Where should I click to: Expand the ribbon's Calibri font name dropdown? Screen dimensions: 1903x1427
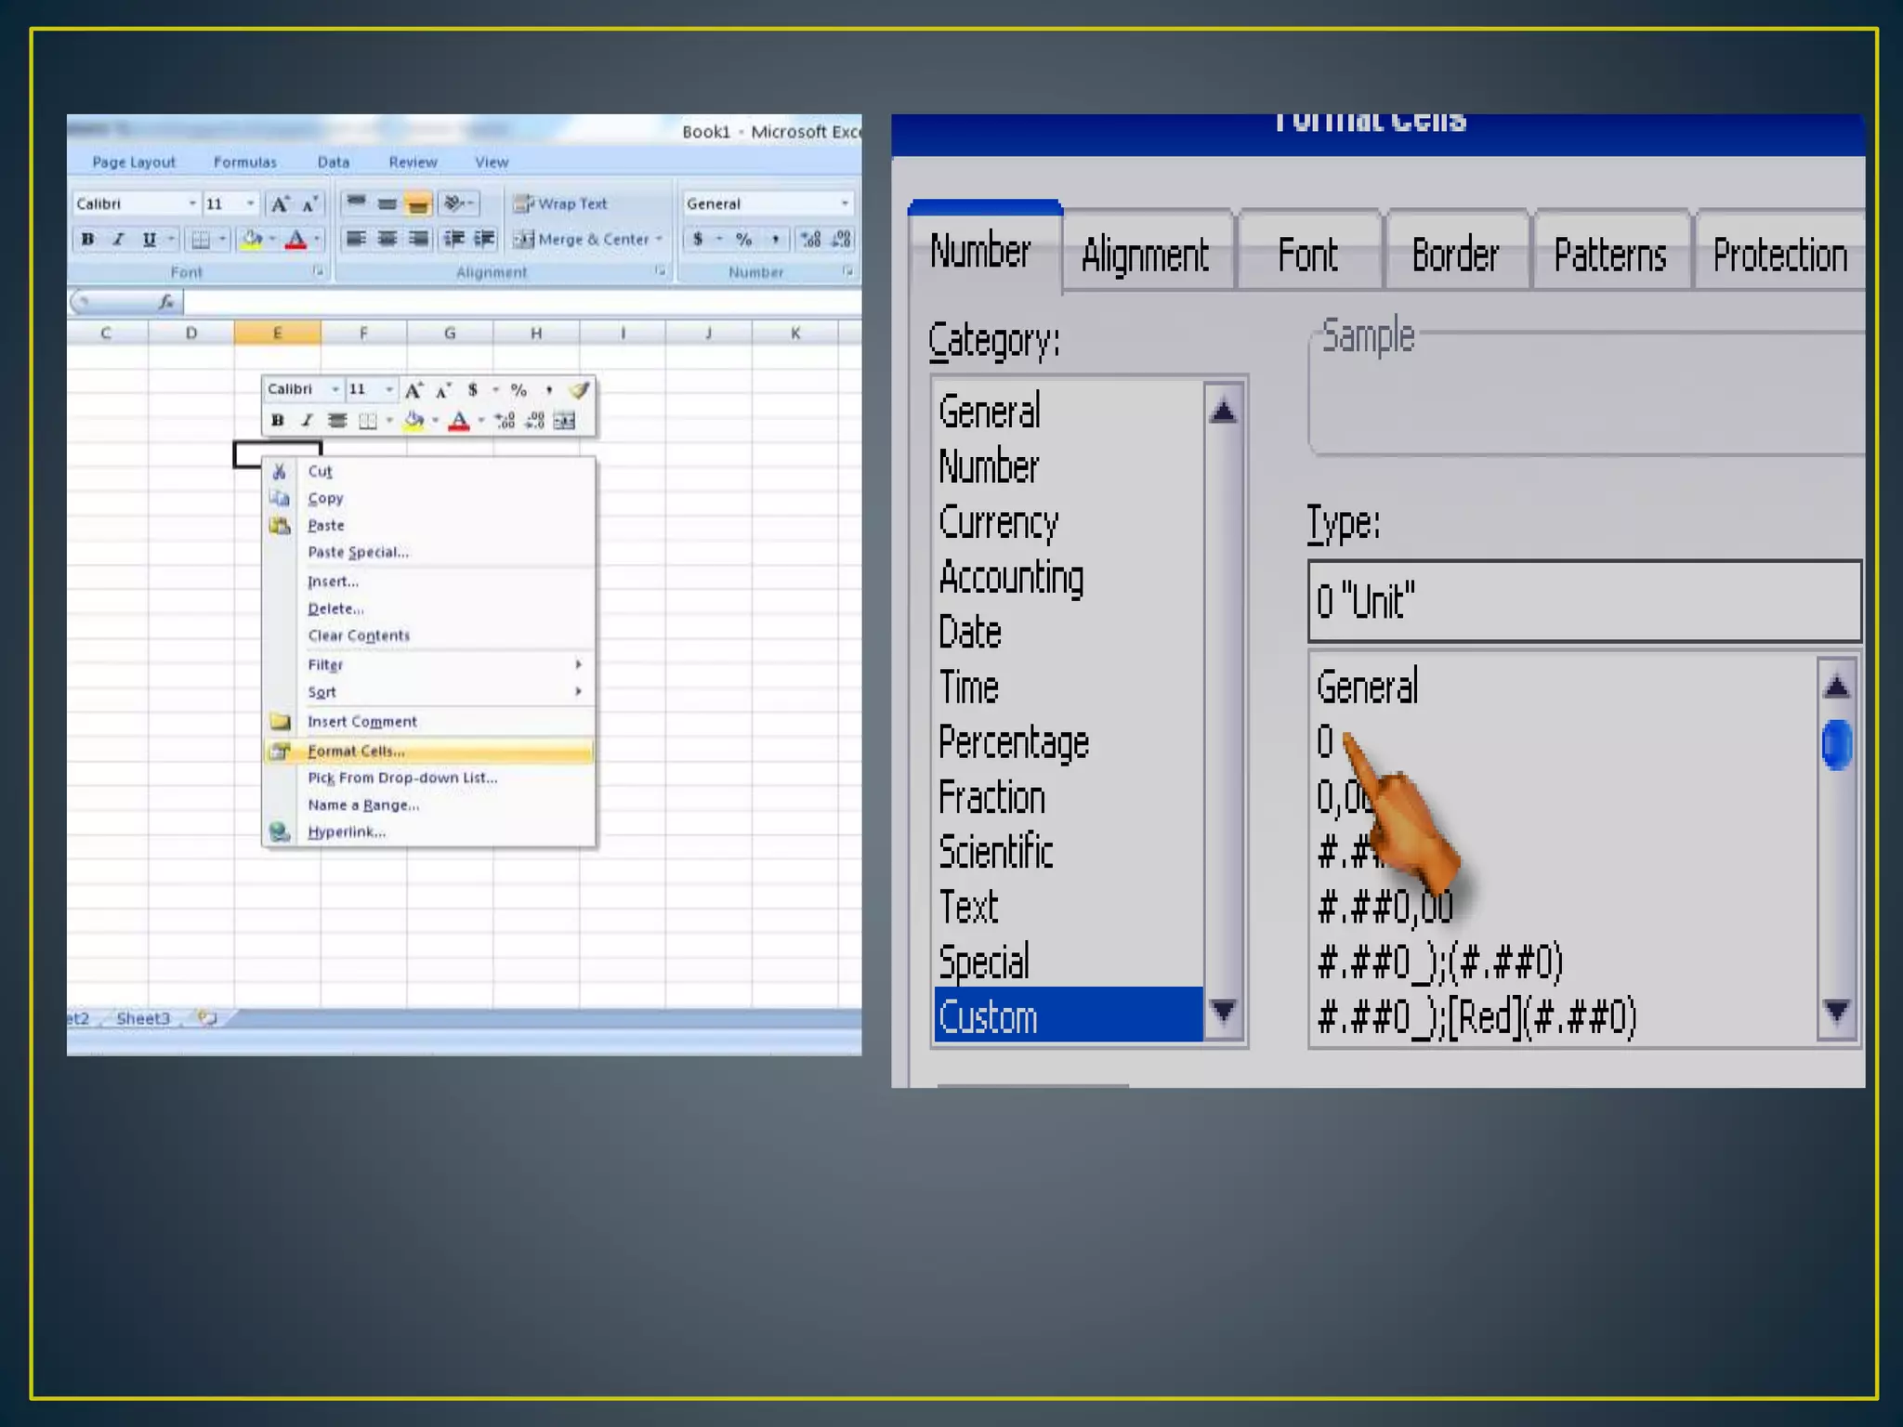tap(191, 203)
